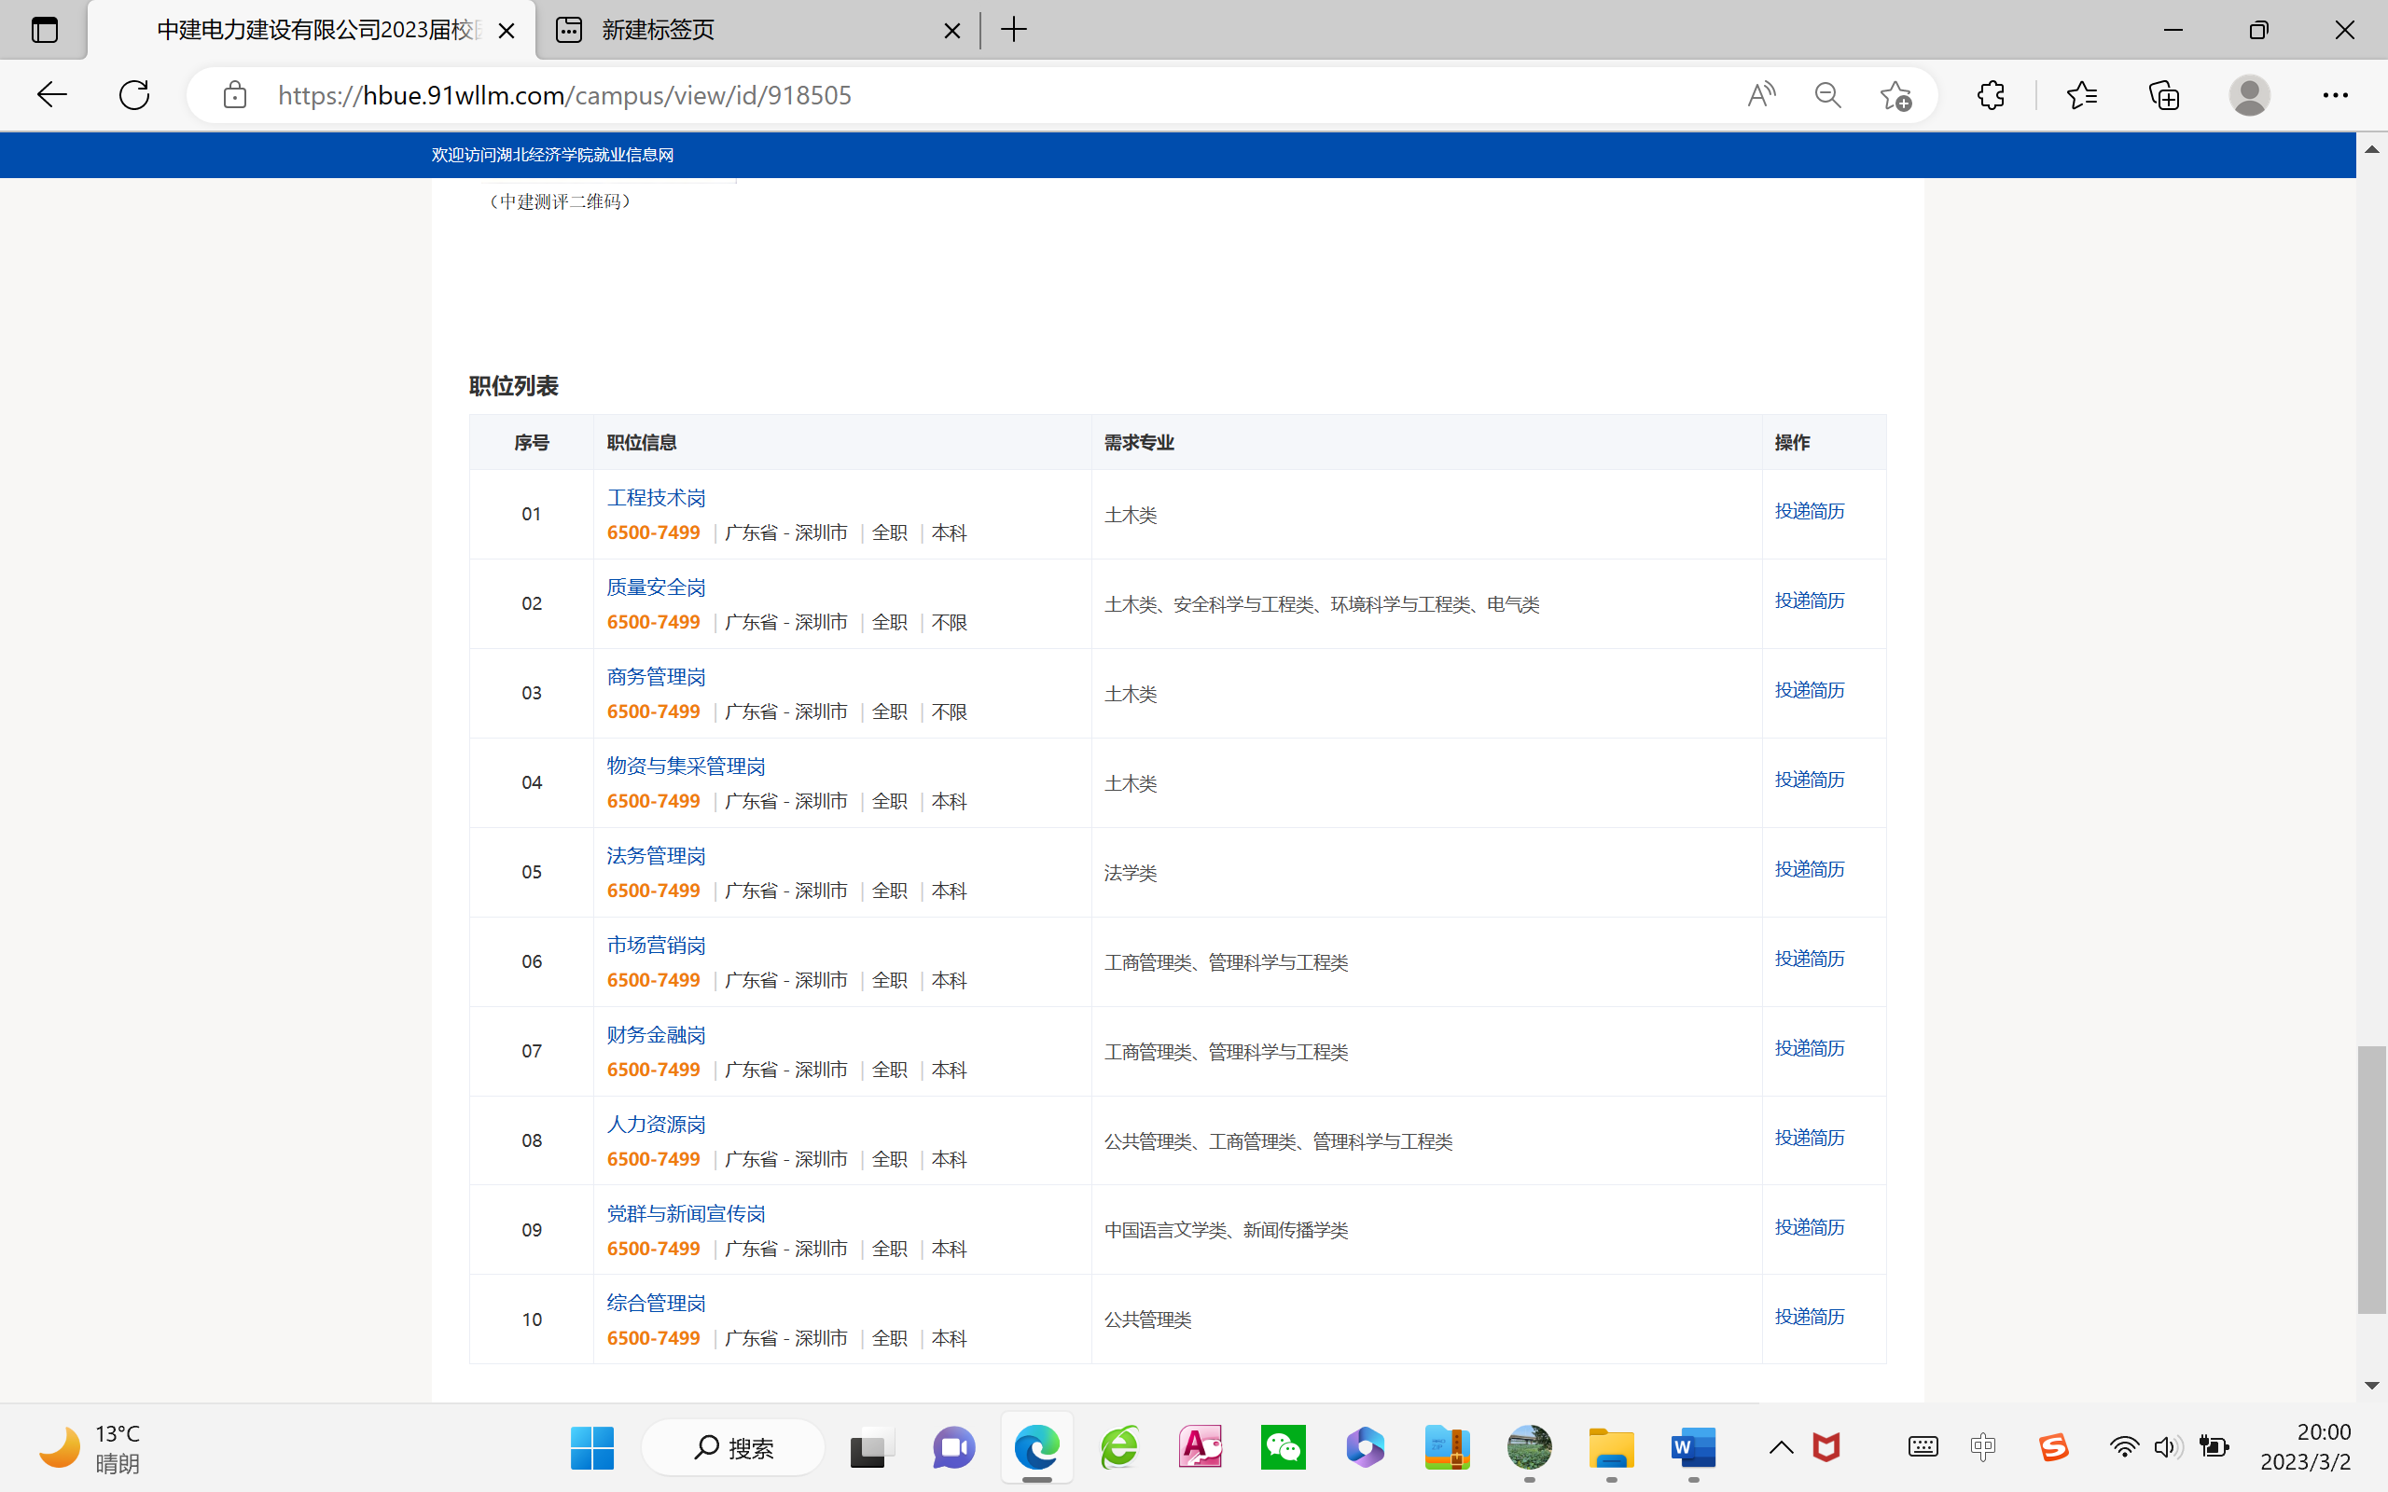Screen dimensions: 2388x1492
Task: Add this page to favorites star
Action: [1895, 95]
